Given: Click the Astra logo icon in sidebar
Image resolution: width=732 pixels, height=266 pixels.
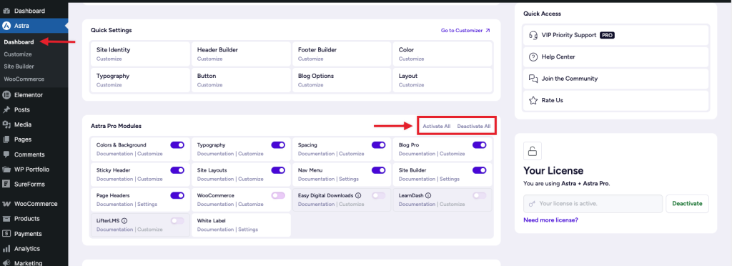Looking at the screenshot, I should point(6,26).
